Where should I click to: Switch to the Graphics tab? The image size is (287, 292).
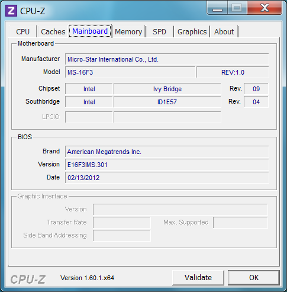point(192,31)
